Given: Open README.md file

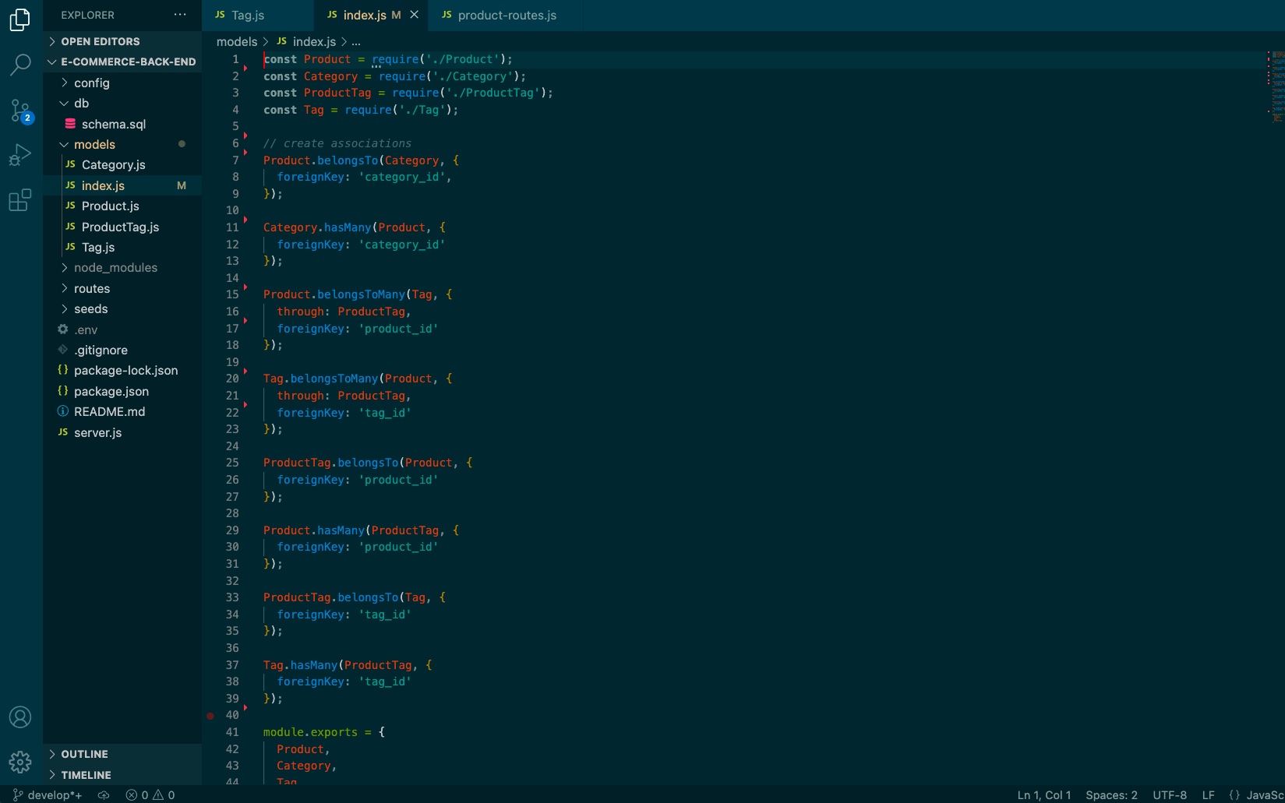Looking at the screenshot, I should [122, 411].
